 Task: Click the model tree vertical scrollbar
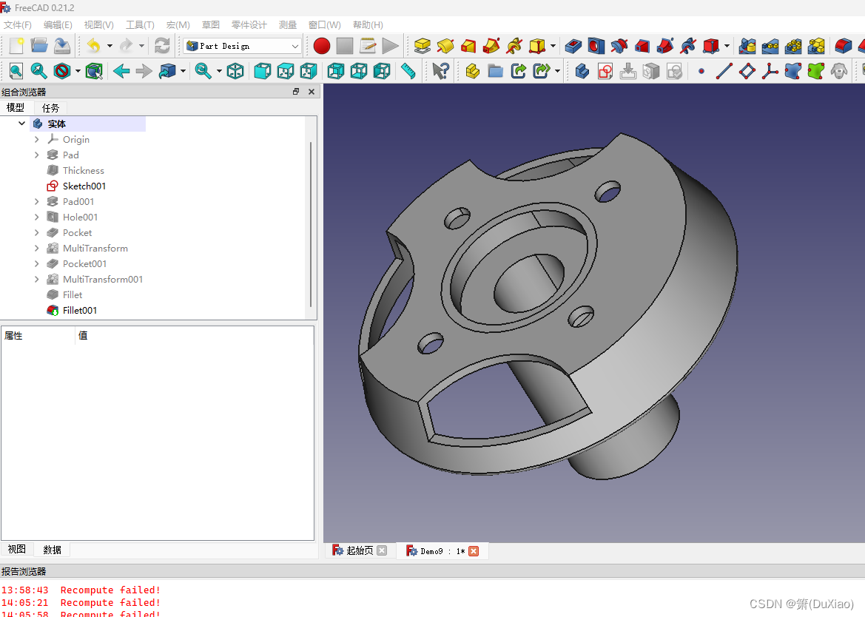311,224
